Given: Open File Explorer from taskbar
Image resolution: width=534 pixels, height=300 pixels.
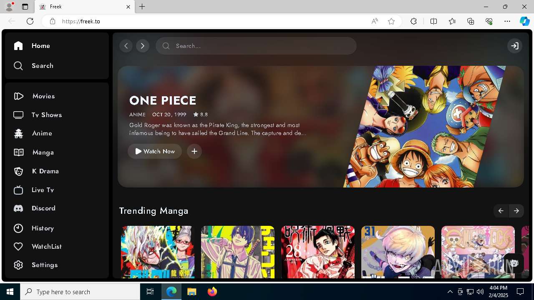Looking at the screenshot, I should coord(191,292).
